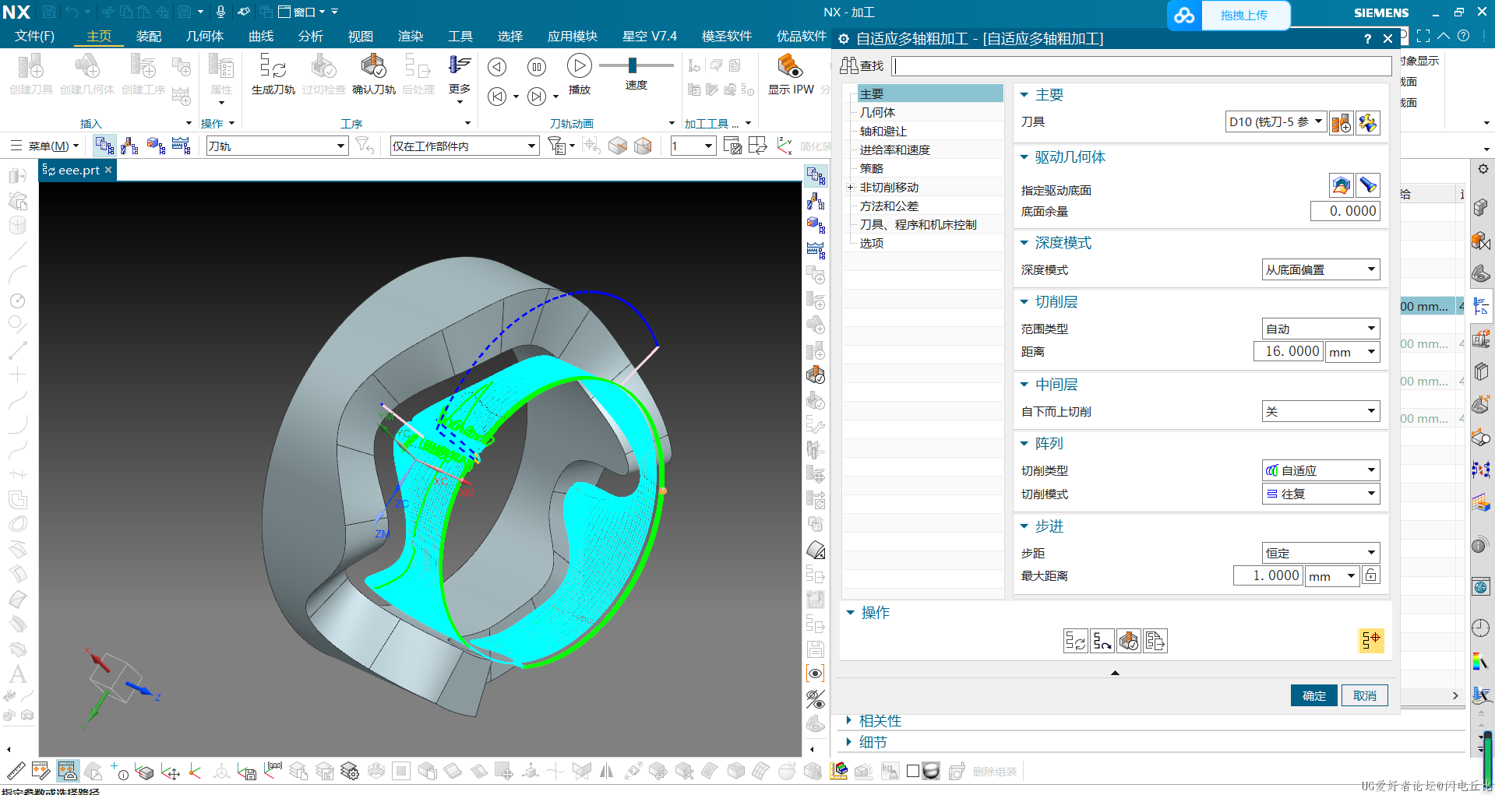
Task: Open the Stepover (步距) 恒定 dropdown
Action: point(1320,554)
